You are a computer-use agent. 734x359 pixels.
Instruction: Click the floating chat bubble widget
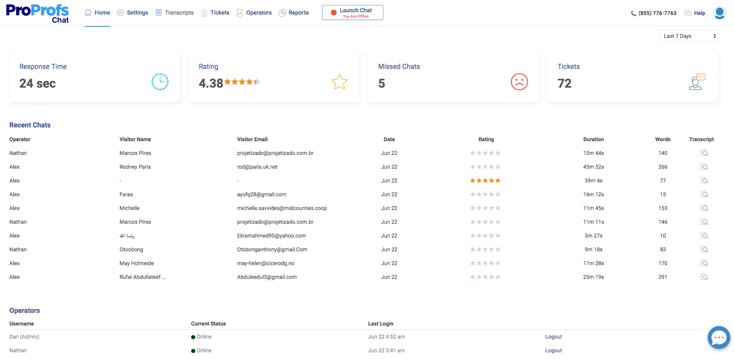tap(718, 338)
